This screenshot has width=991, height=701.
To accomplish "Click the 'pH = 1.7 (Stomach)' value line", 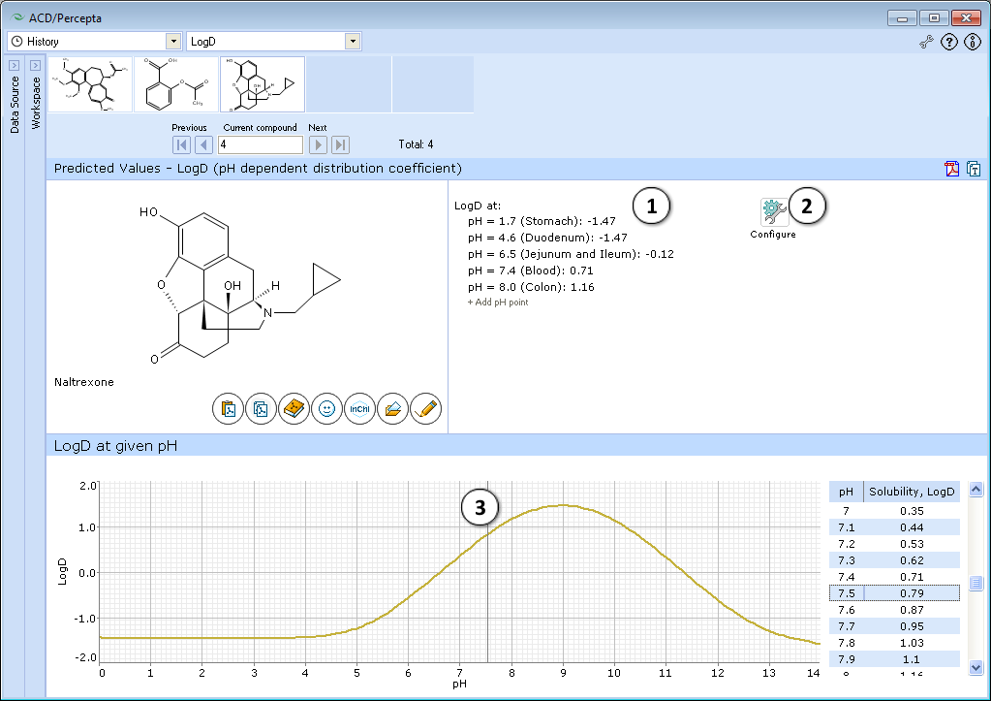I will pos(542,221).
